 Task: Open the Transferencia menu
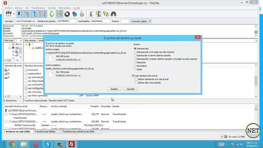pos(38,8)
